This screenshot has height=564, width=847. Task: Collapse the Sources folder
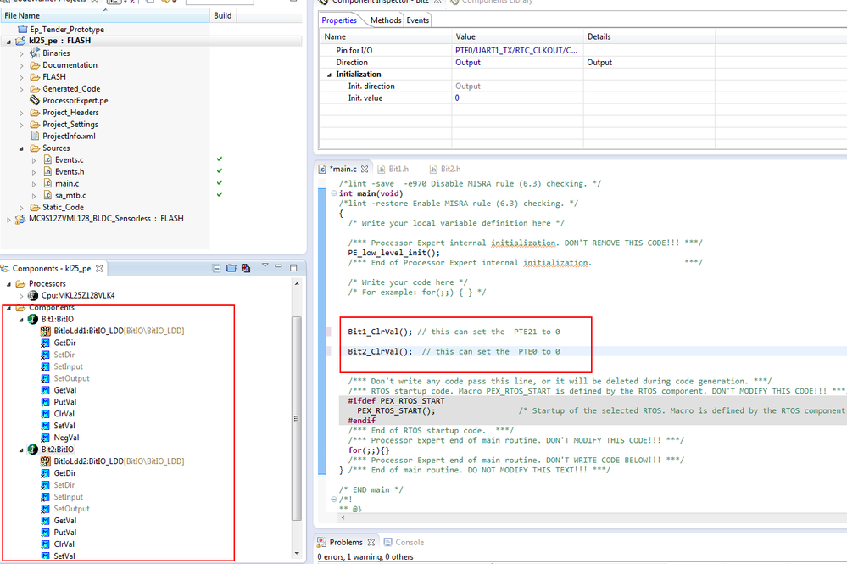21,148
